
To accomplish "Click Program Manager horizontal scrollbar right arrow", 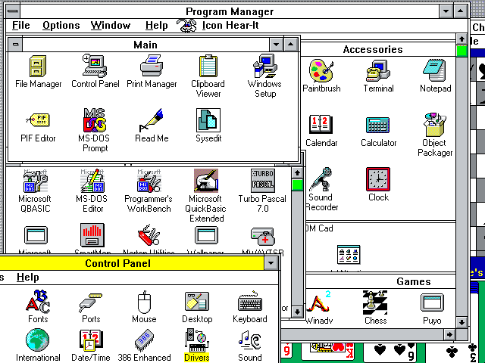I will click(449, 334).
